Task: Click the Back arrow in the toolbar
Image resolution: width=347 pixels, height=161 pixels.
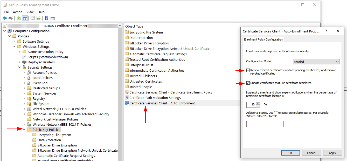Action: pos(5,18)
